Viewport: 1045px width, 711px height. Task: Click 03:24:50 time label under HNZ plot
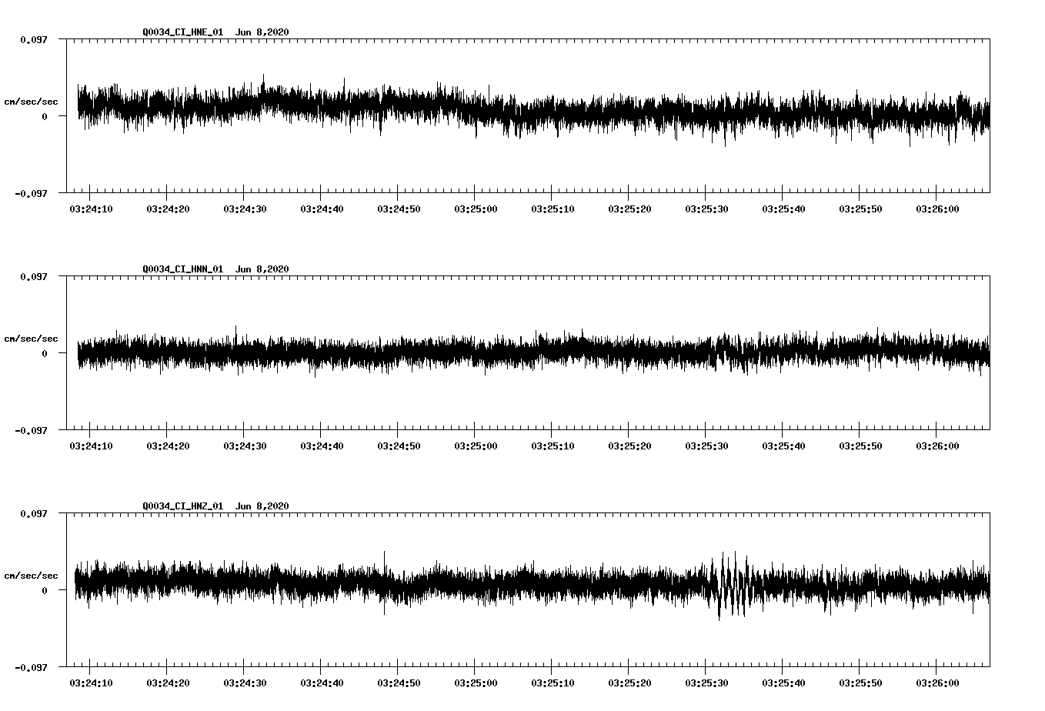(x=399, y=683)
